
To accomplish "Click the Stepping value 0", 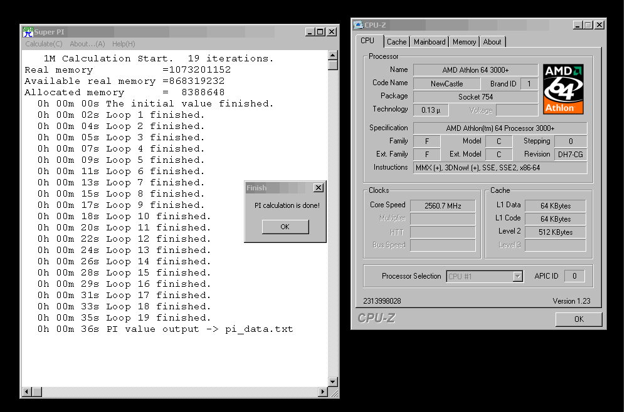I will point(570,142).
